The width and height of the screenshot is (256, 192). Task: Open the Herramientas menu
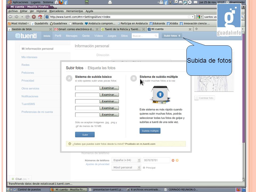[x=75, y=11]
